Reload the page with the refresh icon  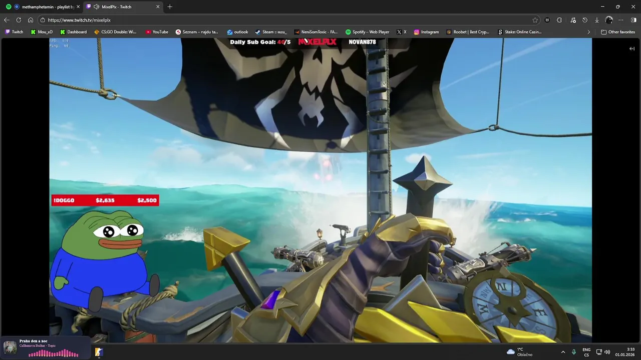pos(19,20)
